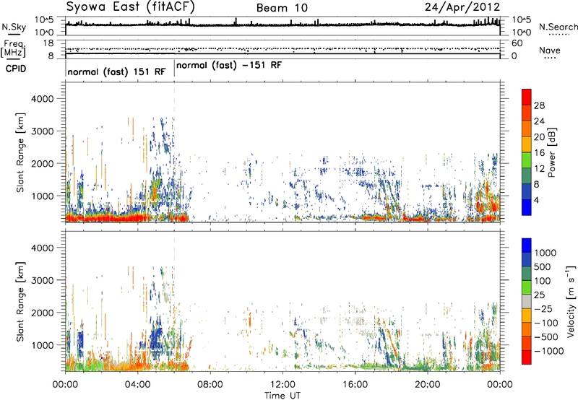Click the "CPID" label
This screenshot has width=578, height=400.
tap(16, 69)
